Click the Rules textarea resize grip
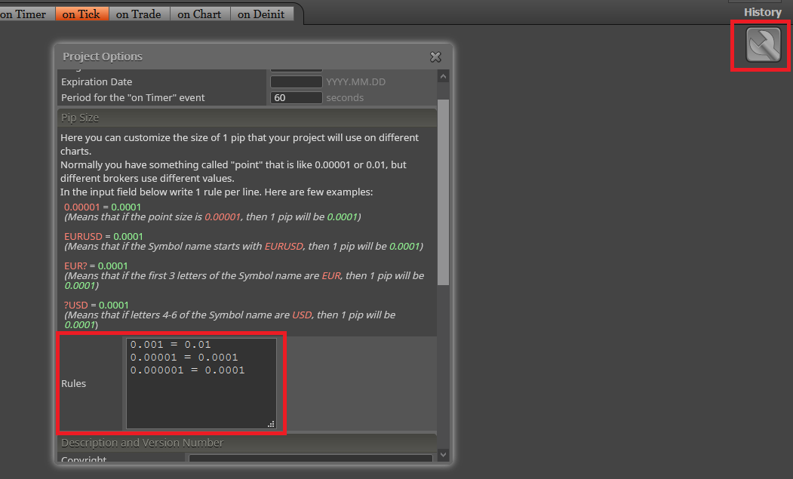The width and height of the screenshot is (793, 479). (x=271, y=424)
